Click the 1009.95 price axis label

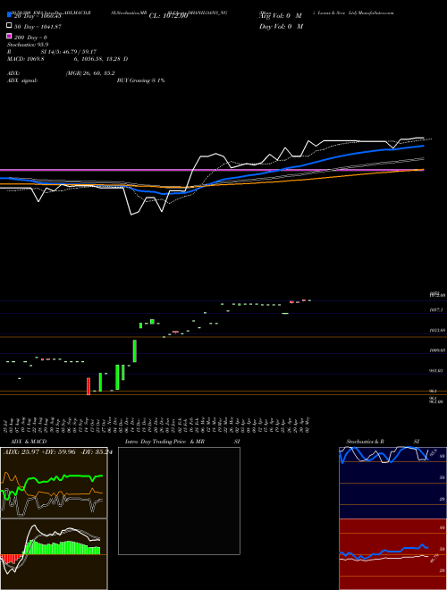(x=437, y=350)
